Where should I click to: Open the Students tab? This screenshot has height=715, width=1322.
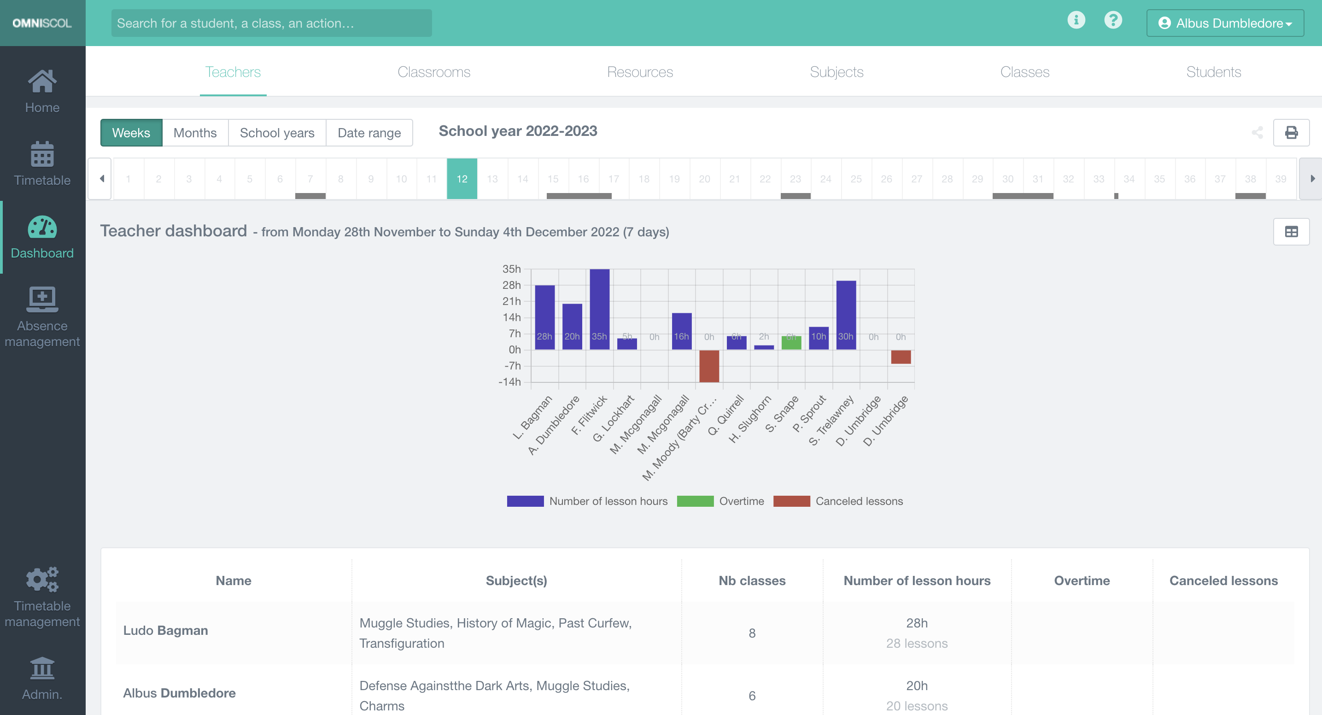point(1214,72)
